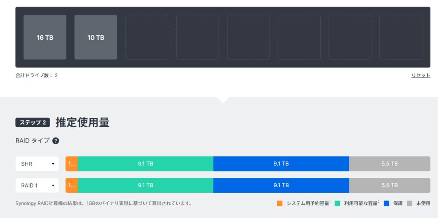Open the RAID 1 type dropdown

(x=37, y=186)
